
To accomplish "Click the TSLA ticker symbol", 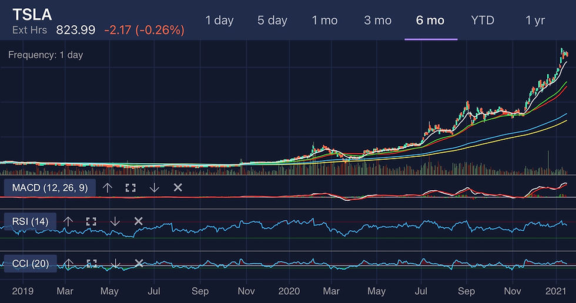I will 32,15.
